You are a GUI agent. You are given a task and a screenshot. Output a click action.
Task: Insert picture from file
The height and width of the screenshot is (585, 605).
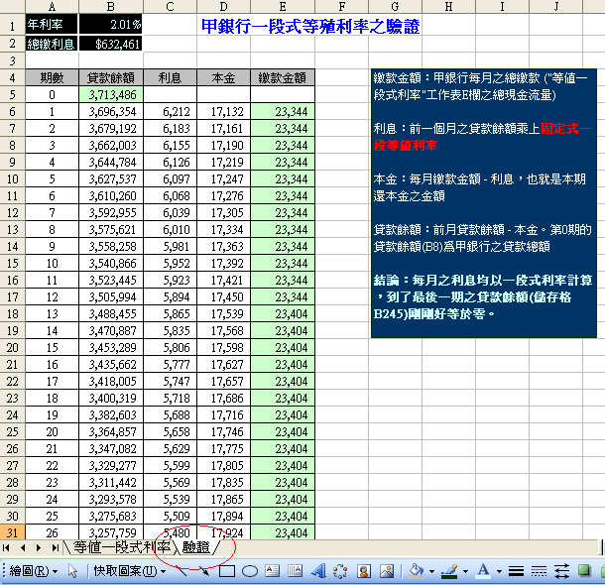pyautogui.click(x=387, y=571)
